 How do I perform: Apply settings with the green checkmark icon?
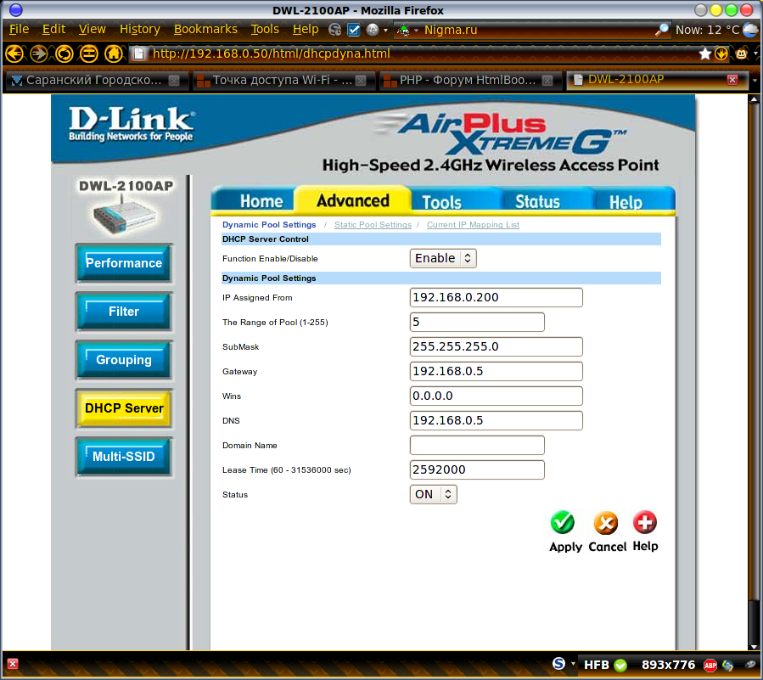click(x=563, y=523)
